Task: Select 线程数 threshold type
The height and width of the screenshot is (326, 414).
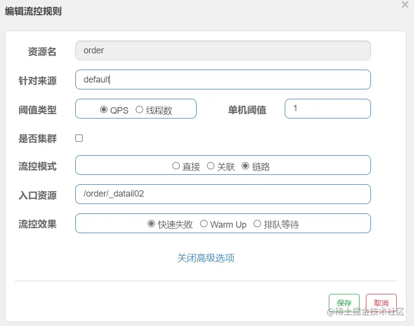Action: (x=140, y=109)
